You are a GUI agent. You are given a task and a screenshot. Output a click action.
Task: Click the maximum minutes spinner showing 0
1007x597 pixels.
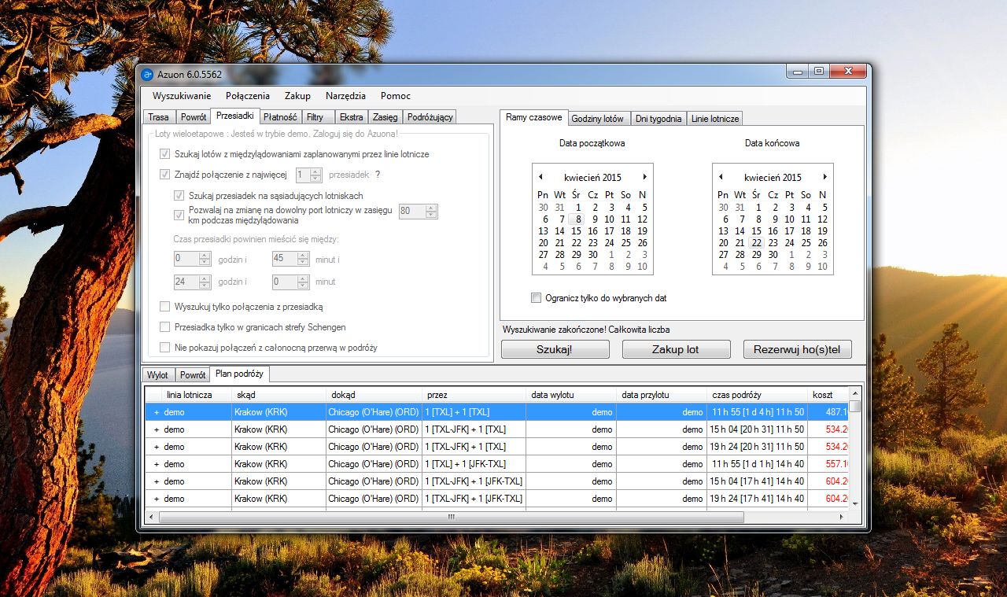click(290, 281)
